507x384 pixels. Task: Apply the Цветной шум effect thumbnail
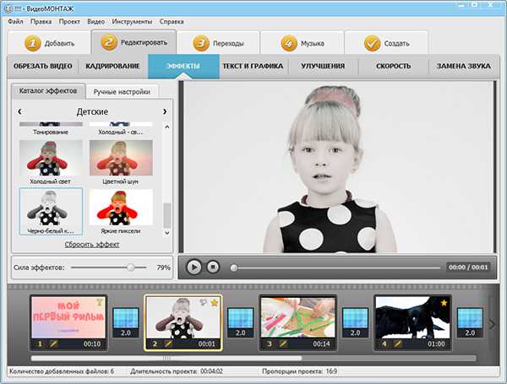pyautogui.click(x=121, y=158)
